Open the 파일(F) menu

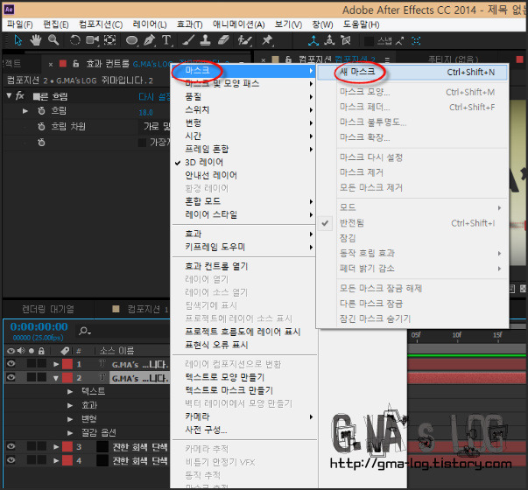[x=19, y=24]
